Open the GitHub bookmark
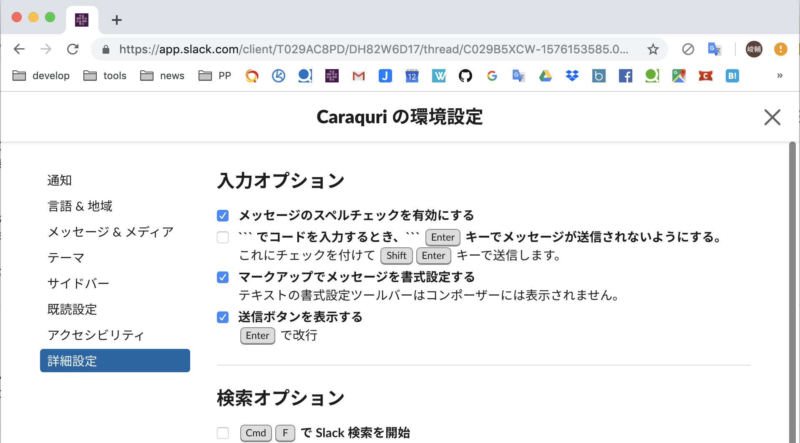800x443 pixels. tap(465, 76)
